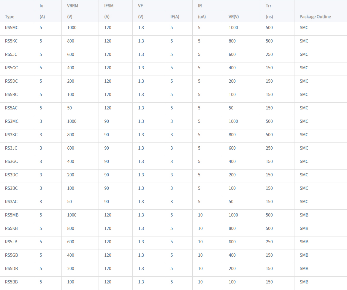347x290 pixels.
Task: Open the RS5DB part entry
Action: pyautogui.click(x=11, y=269)
